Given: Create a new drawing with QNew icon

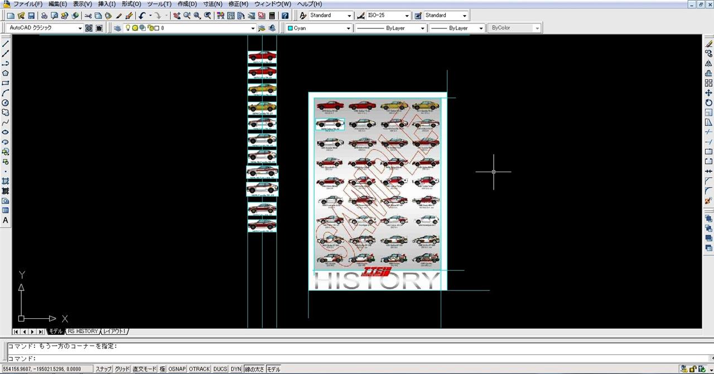Looking at the screenshot, I should (x=11, y=16).
